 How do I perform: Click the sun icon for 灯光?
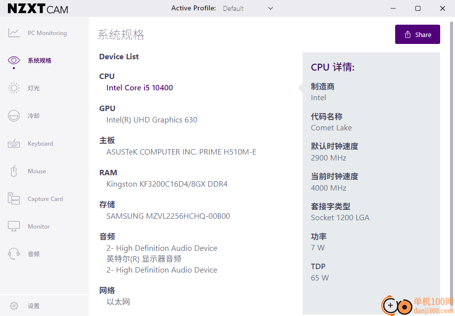pyautogui.click(x=14, y=88)
